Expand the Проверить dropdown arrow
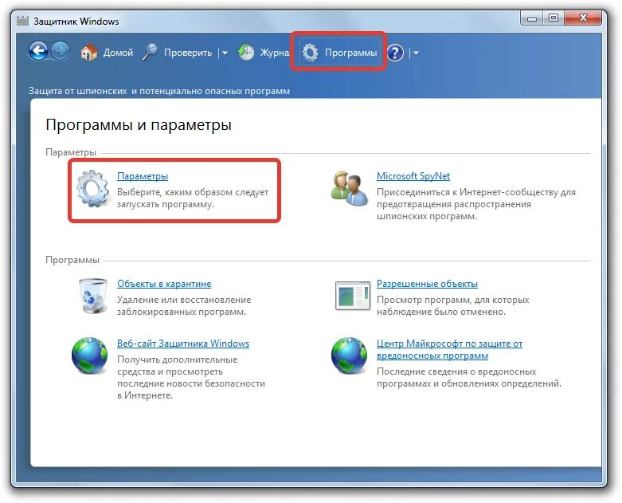This screenshot has height=503, width=622. click(x=225, y=53)
